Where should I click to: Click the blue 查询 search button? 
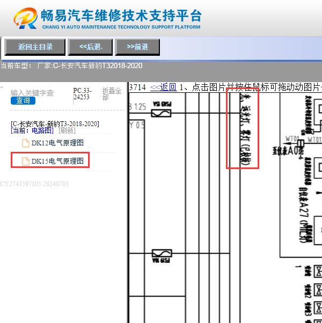click(23, 100)
